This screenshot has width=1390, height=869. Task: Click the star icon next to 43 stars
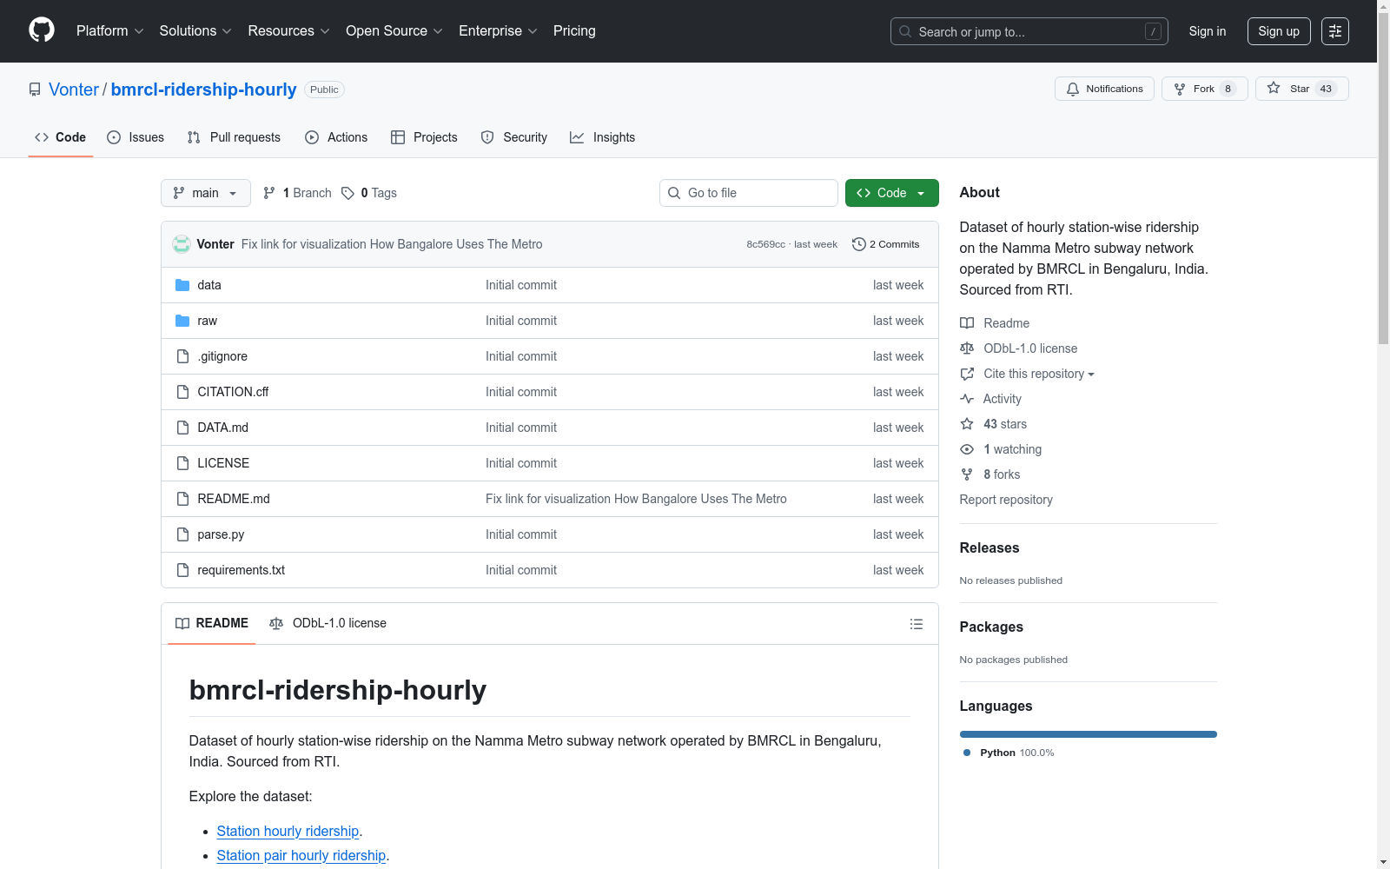click(967, 424)
